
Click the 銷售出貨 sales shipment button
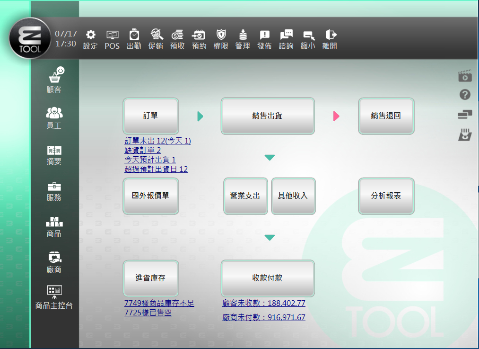(268, 116)
